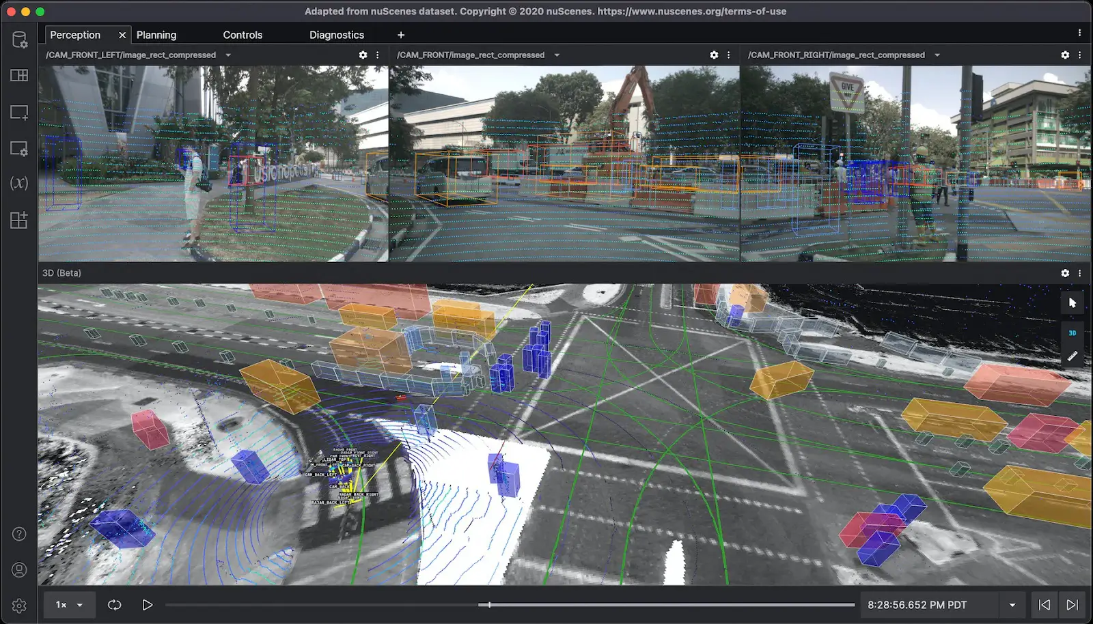Open the 1× playback speed dropdown
This screenshot has height=624, width=1093.
[x=70, y=605]
